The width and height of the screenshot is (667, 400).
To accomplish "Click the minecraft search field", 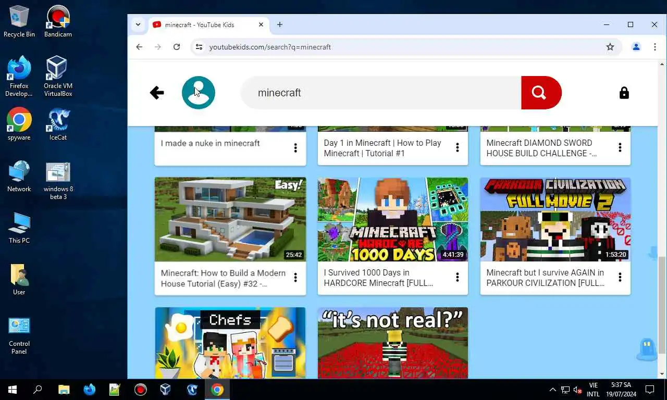I will click(381, 93).
